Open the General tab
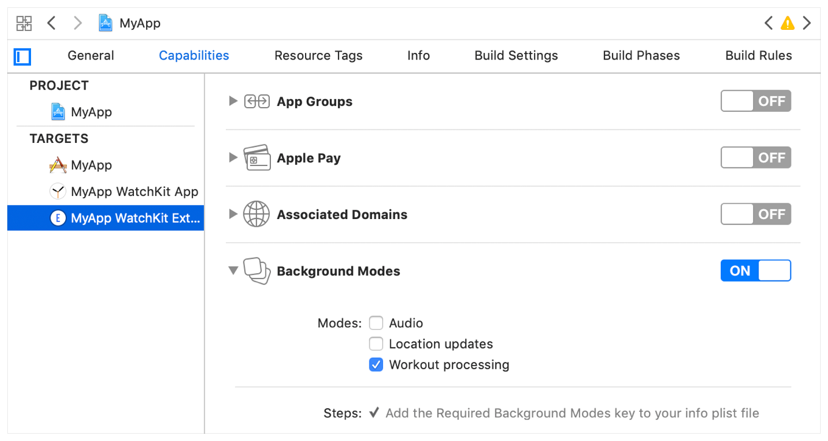 [x=91, y=56]
